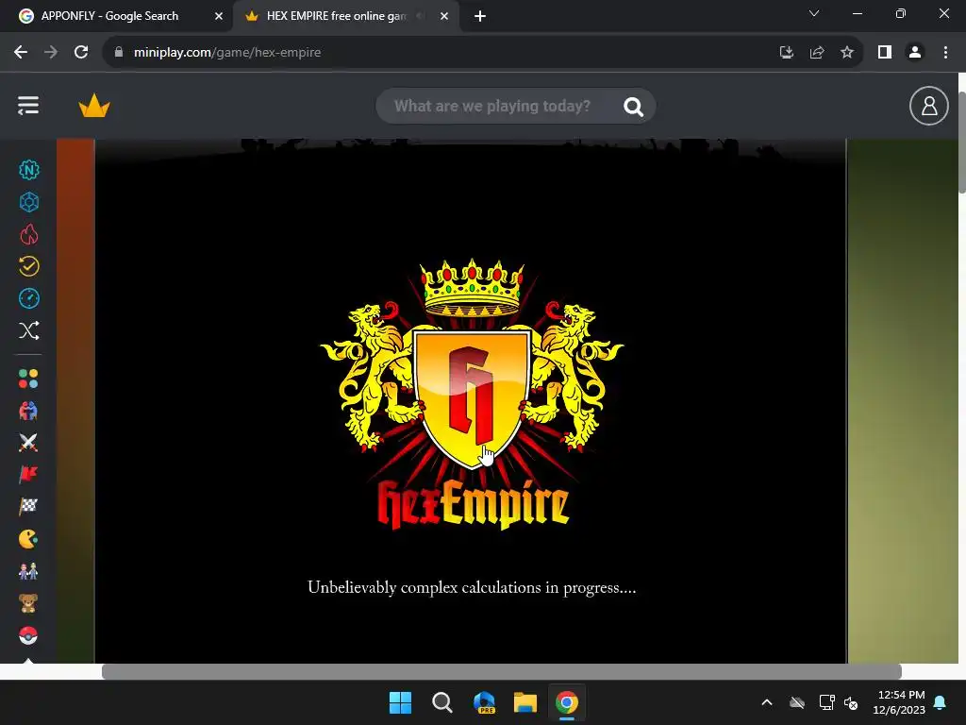Viewport: 966px width, 725px height.
Task: Click the Chrome taskbar icon
Action: click(567, 702)
